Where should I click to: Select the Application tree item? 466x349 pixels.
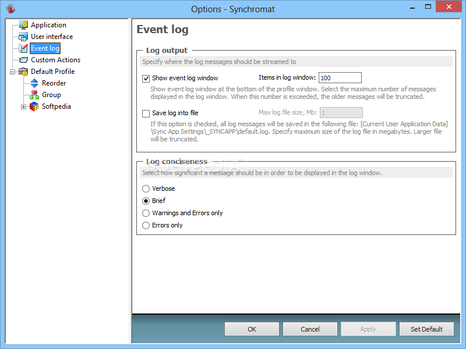point(48,25)
